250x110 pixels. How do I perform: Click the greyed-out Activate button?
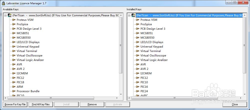(x=118, y=104)
